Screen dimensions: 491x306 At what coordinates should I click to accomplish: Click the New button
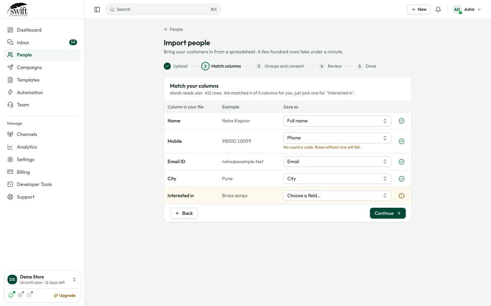(x=419, y=10)
